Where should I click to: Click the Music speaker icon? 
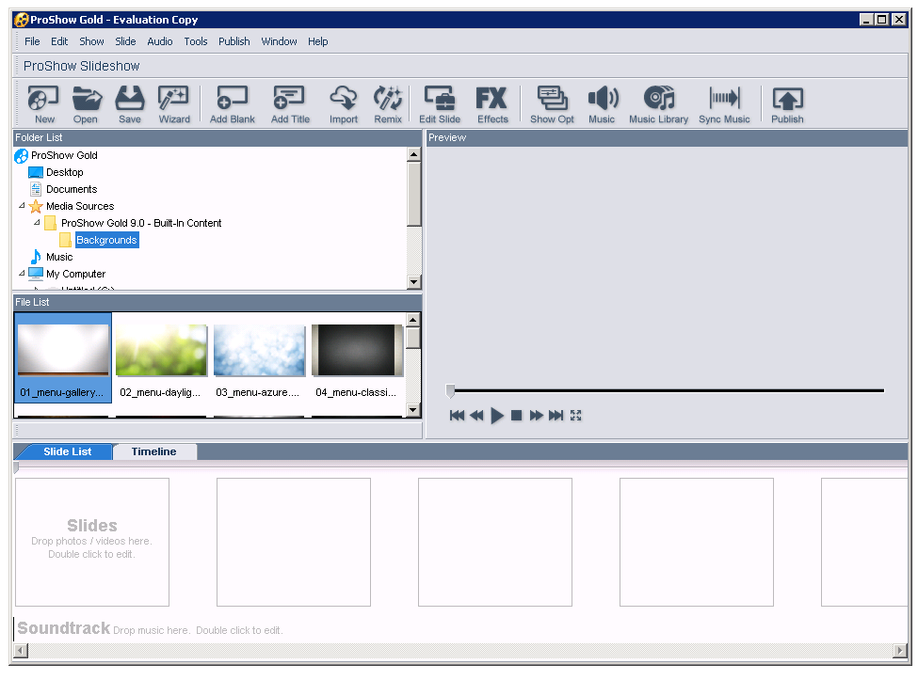(x=602, y=104)
